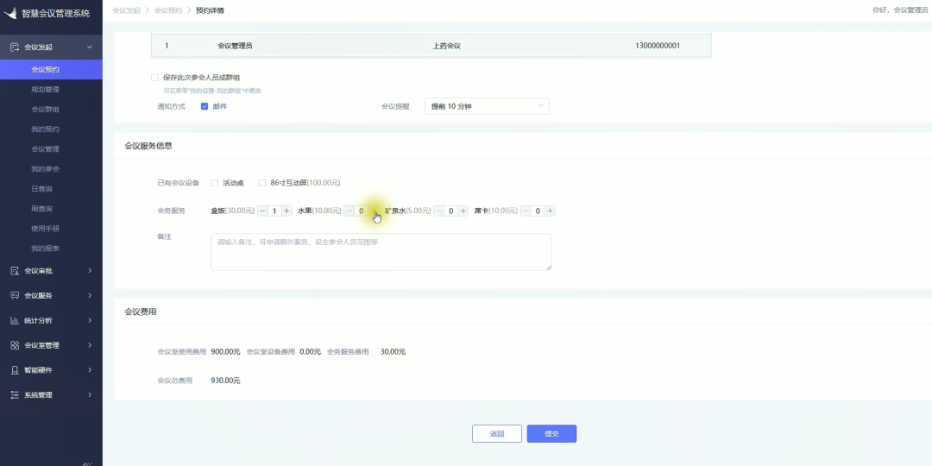Expand the 智能硬件 menu chevron
Viewport: 932px width, 466px height.
pyautogui.click(x=90, y=369)
